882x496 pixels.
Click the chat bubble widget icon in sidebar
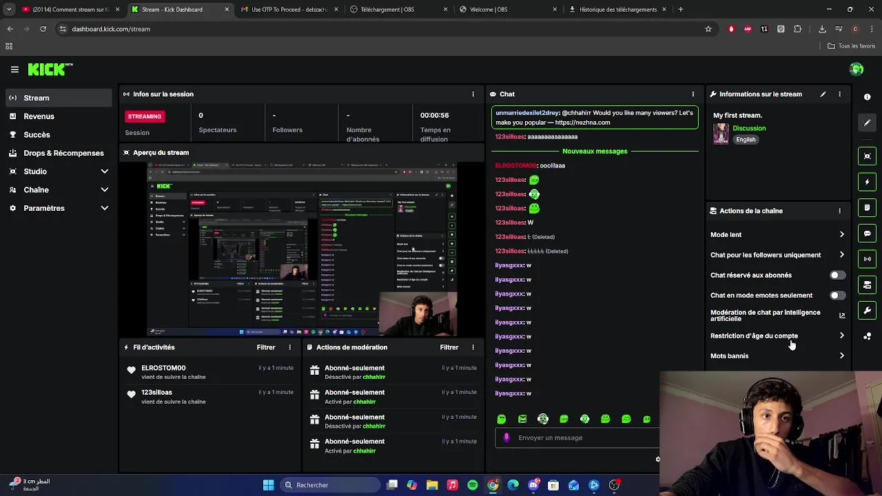(867, 234)
